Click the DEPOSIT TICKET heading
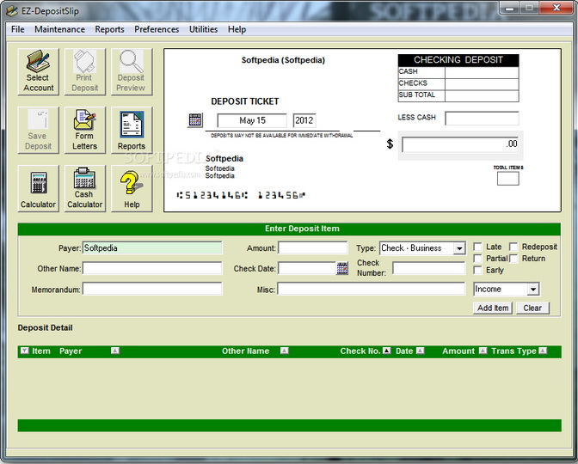The width and height of the screenshot is (578, 464). coord(245,101)
